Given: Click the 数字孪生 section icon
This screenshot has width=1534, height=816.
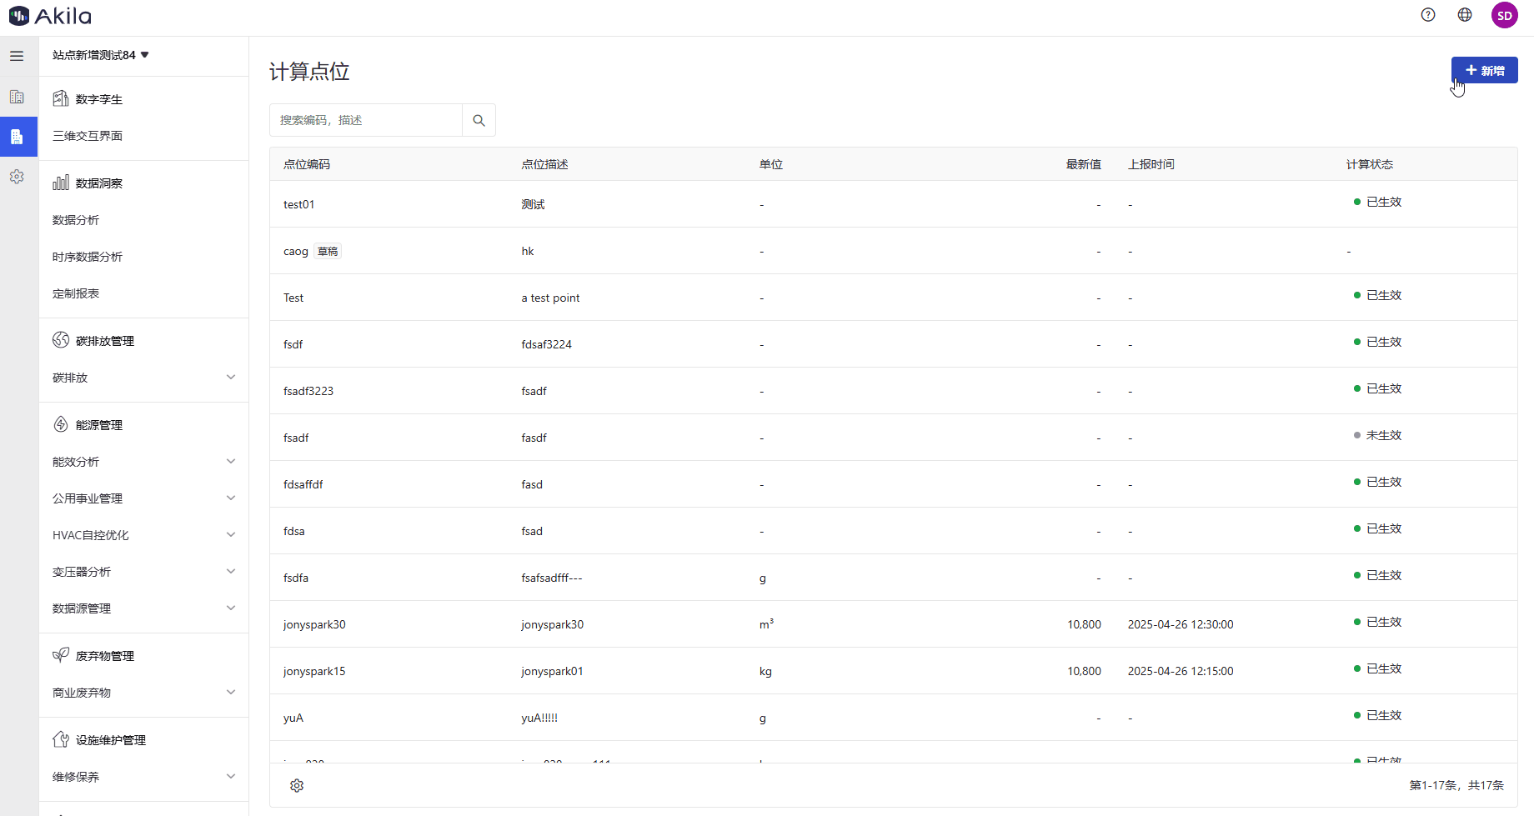Looking at the screenshot, I should (61, 98).
